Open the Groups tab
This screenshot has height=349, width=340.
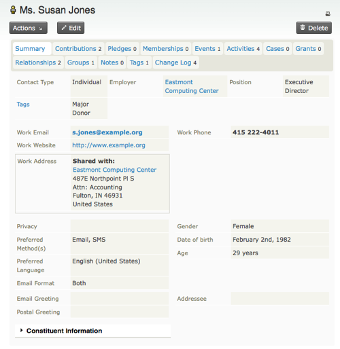(x=81, y=62)
